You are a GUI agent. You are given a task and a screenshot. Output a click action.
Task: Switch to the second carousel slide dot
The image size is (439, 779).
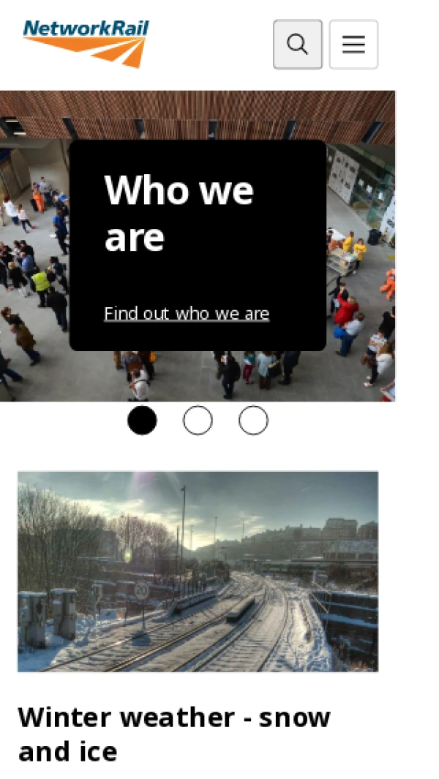click(x=198, y=421)
